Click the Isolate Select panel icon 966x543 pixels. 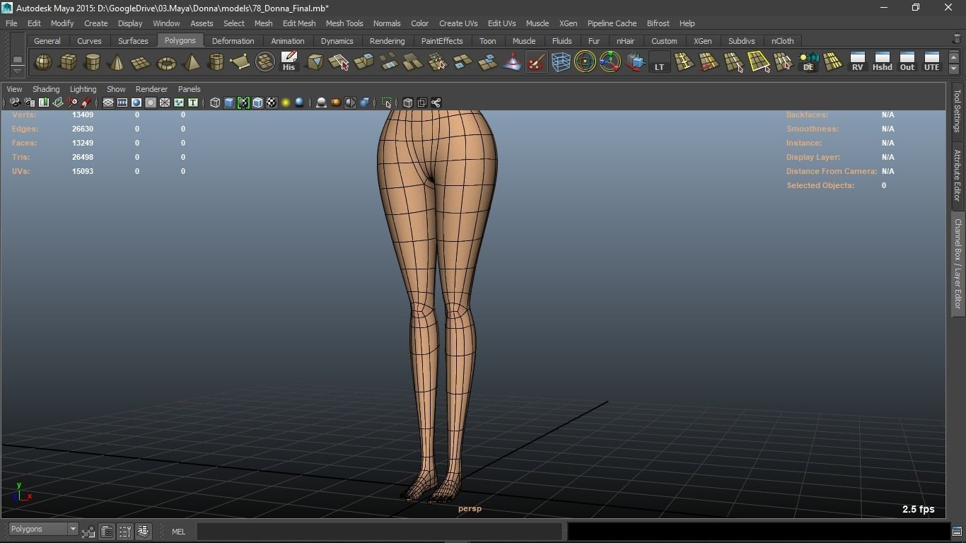pos(387,103)
